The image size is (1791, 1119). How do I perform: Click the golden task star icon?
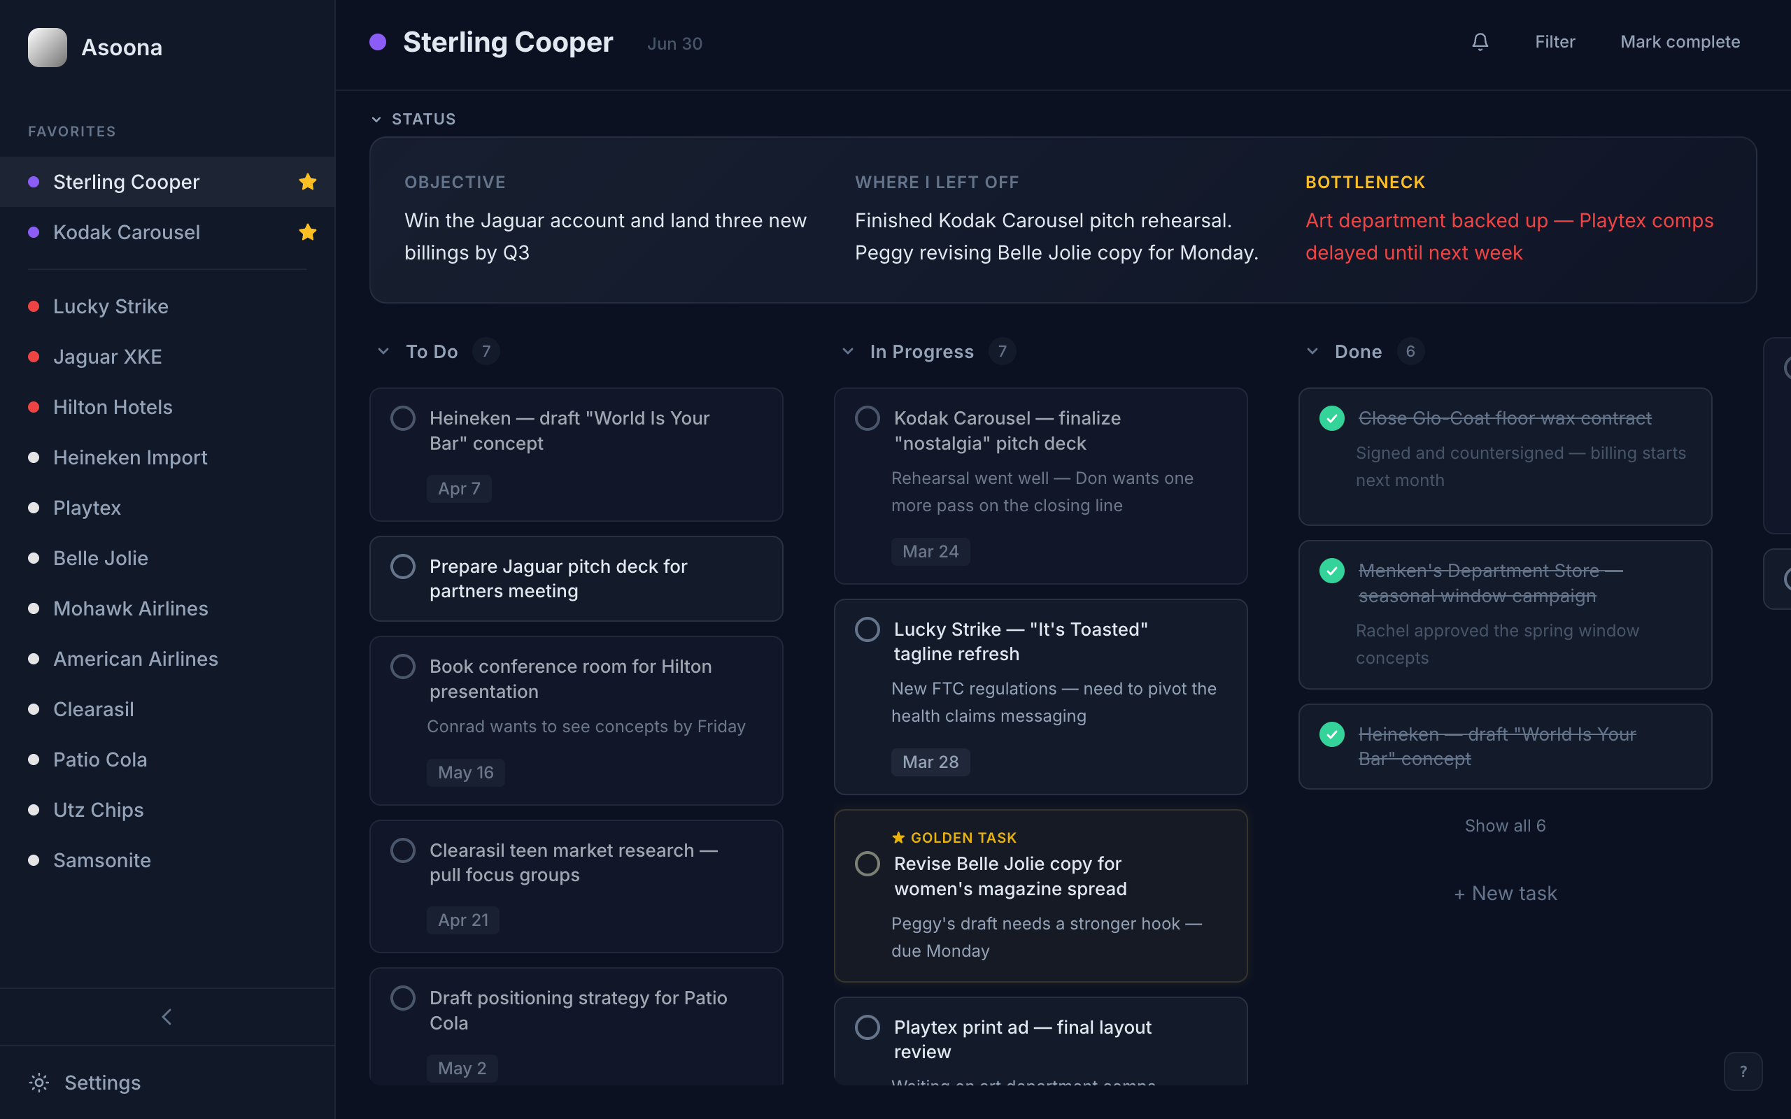tap(898, 837)
